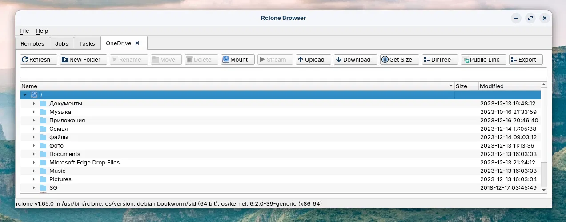The width and height of the screenshot is (566, 222).
Task: Click the Фото folder icon
Action: (43, 145)
